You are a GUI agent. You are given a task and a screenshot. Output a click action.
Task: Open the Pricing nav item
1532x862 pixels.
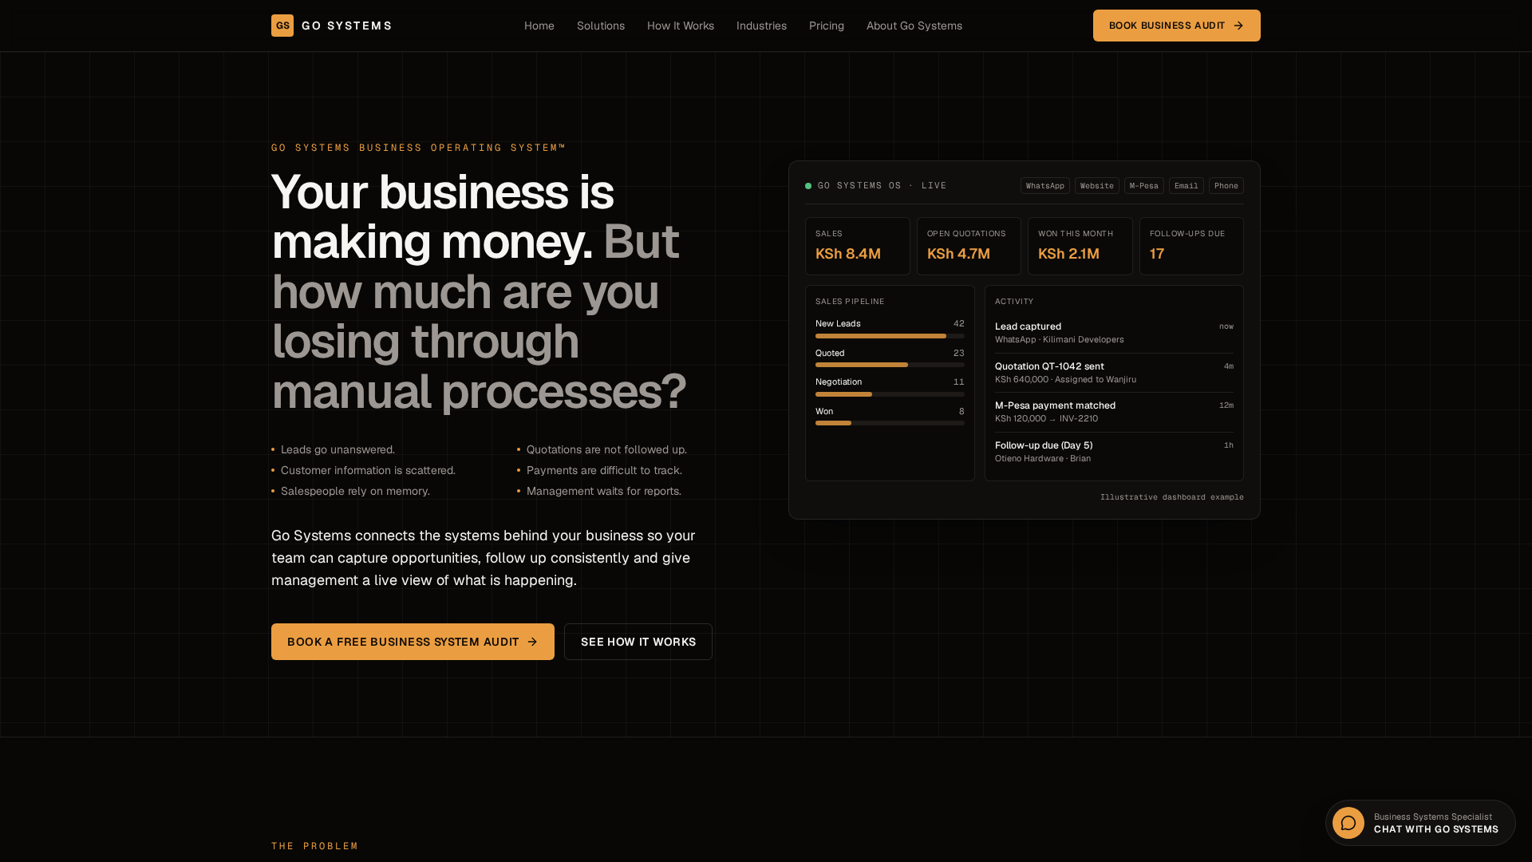point(827,26)
